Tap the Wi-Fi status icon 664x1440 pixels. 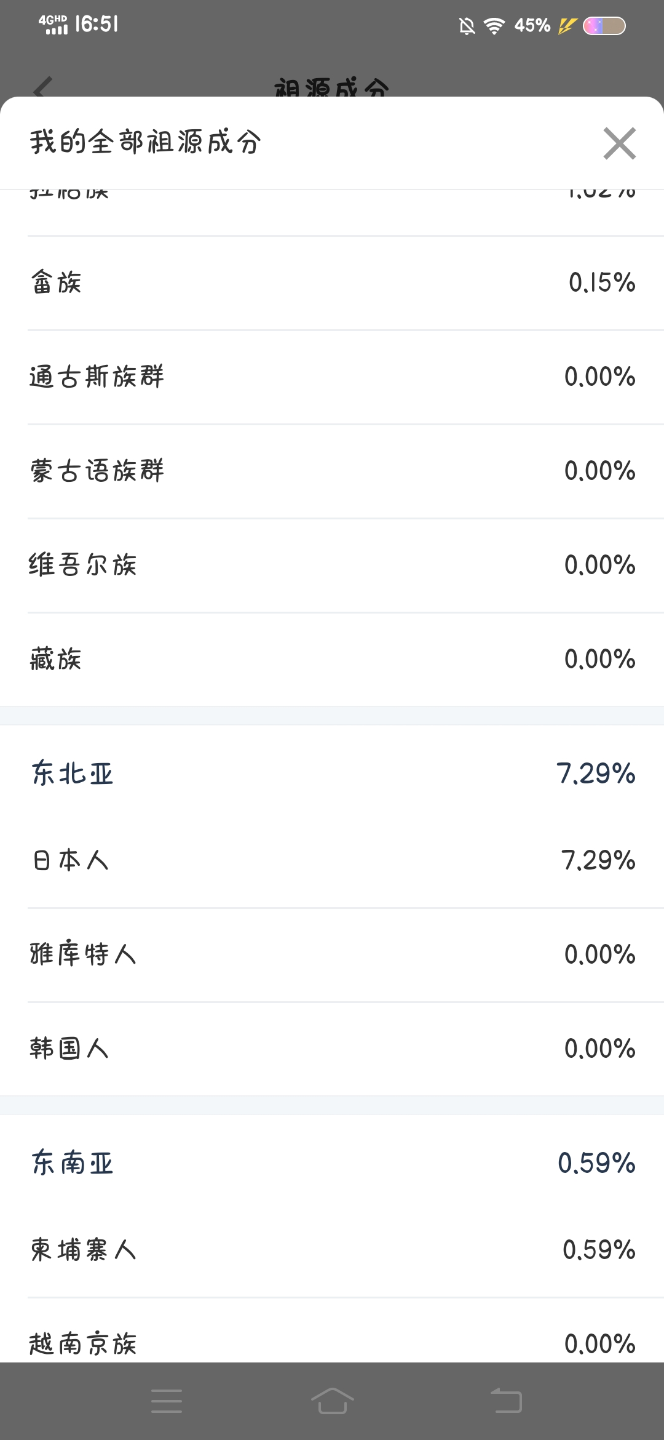tap(494, 26)
